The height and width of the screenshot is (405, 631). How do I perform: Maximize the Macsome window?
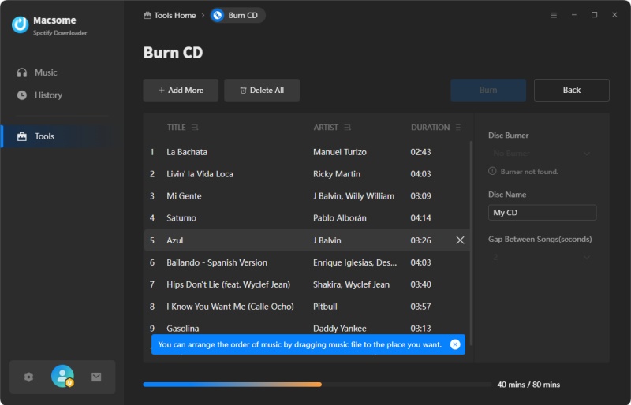click(x=594, y=15)
